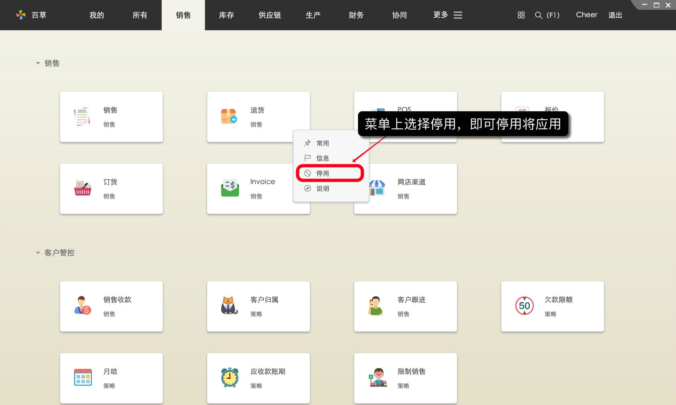Image resolution: width=676 pixels, height=405 pixels.
Task: Click the 客户跟进 card title
Action: pos(411,299)
